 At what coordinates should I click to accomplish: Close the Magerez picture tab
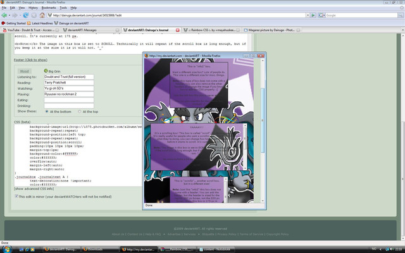click(298, 30)
